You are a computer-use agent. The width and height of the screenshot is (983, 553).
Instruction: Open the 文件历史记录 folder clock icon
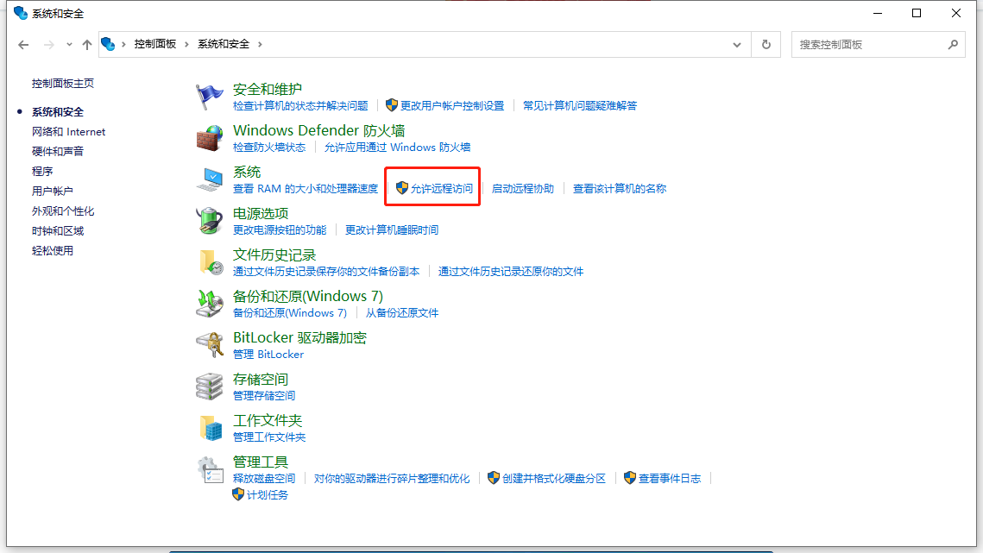(x=211, y=262)
